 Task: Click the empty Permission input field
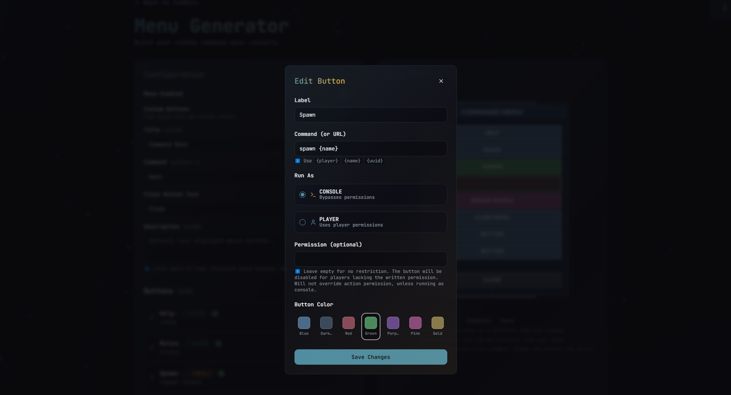pyautogui.click(x=370, y=259)
